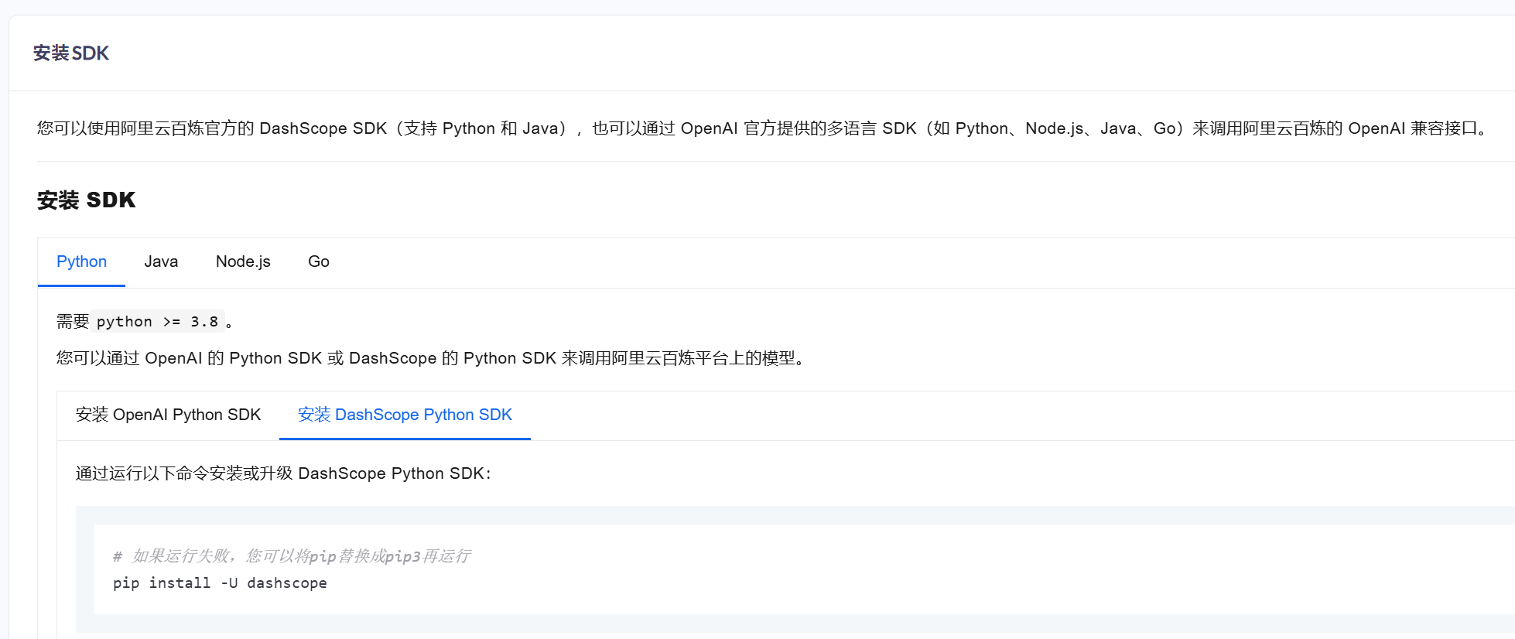Click the bold 安装 SDK section heading
Screen dimensions: 1515x639
[x=86, y=200]
